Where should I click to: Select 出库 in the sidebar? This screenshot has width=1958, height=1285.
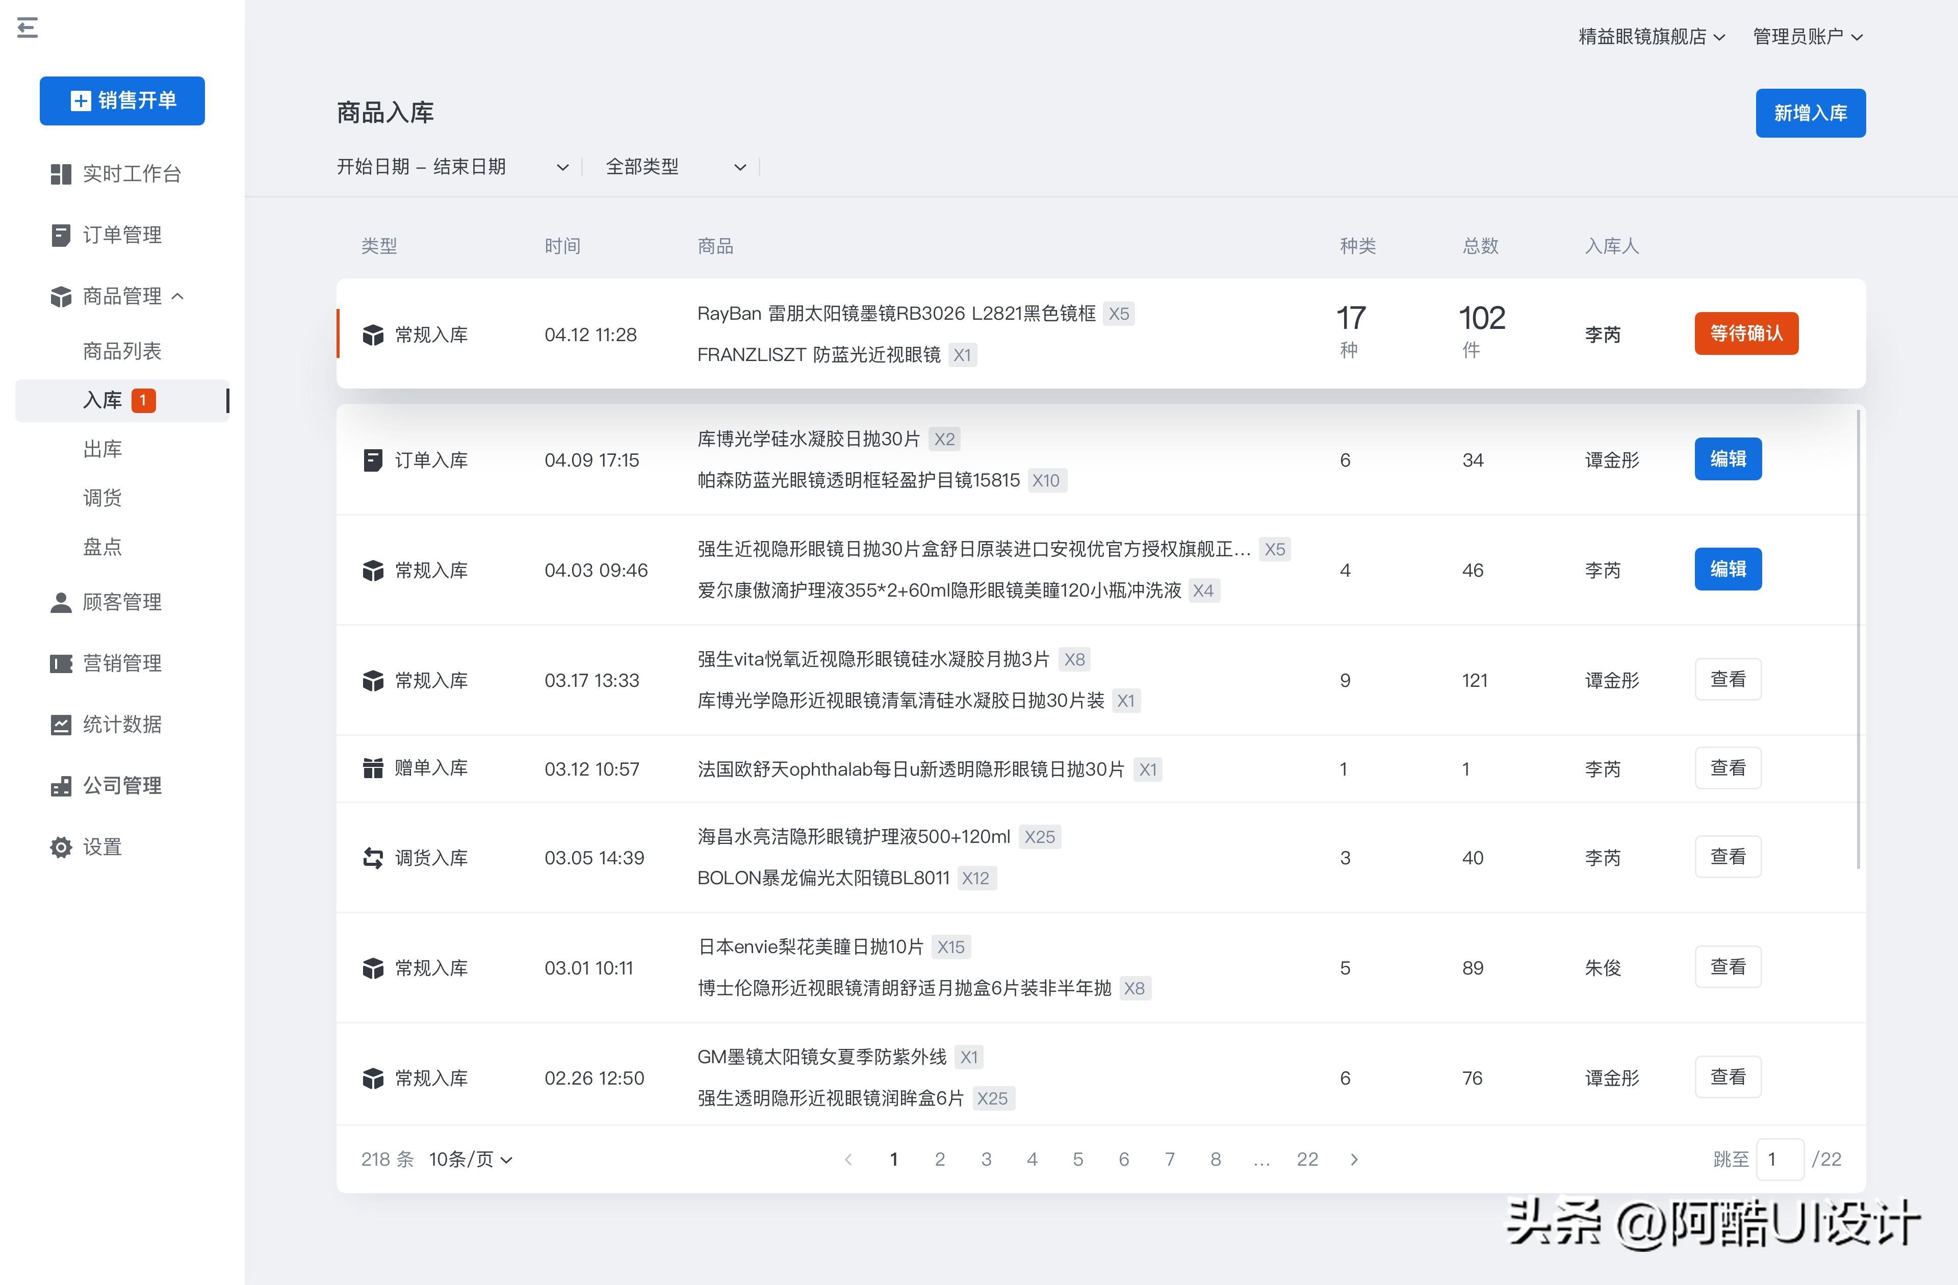[x=102, y=449]
